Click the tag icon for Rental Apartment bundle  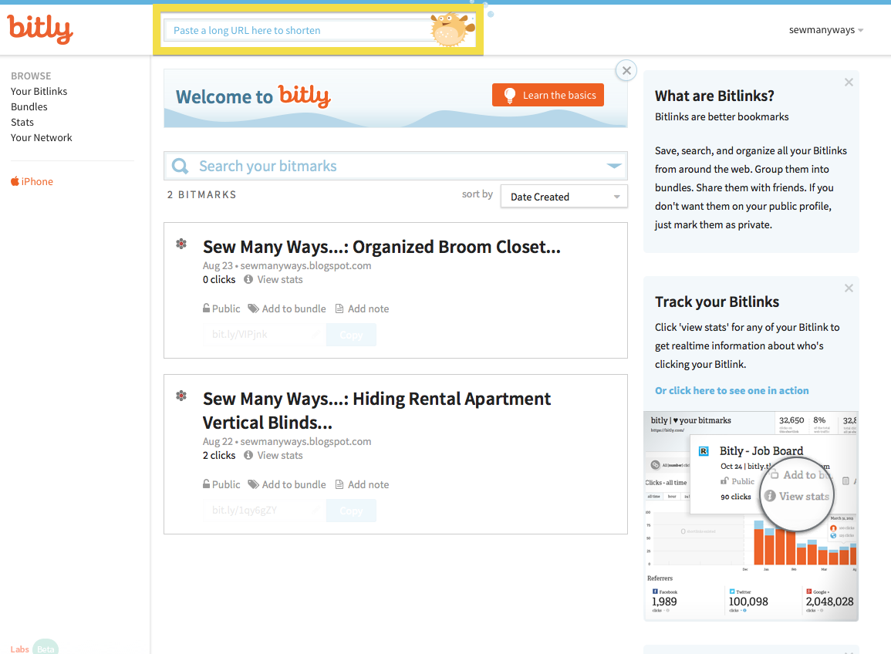coord(254,484)
